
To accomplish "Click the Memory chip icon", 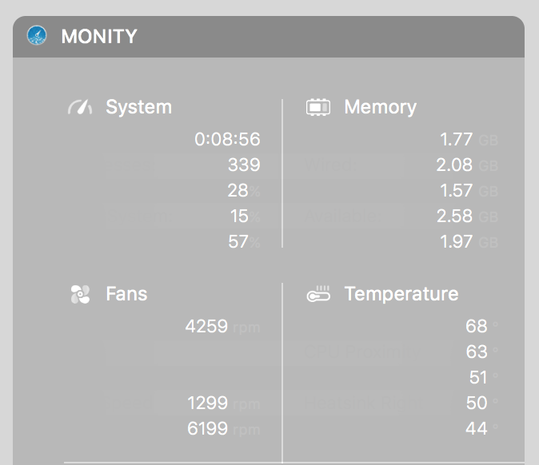I will 318,107.
